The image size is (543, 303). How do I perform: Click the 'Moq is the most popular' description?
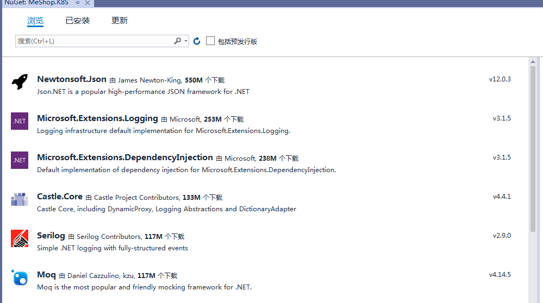pos(145,287)
